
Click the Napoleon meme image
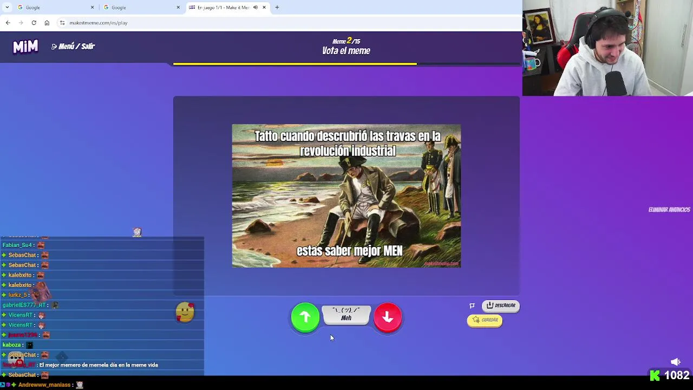(346, 196)
